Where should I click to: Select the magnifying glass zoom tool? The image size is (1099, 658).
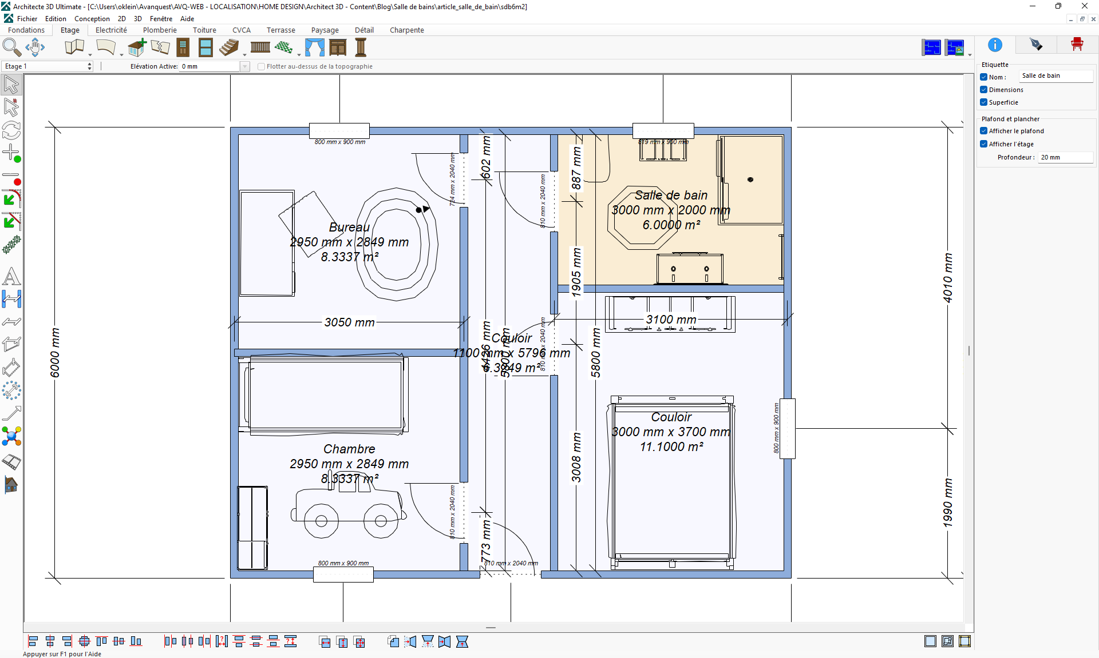pos(11,47)
